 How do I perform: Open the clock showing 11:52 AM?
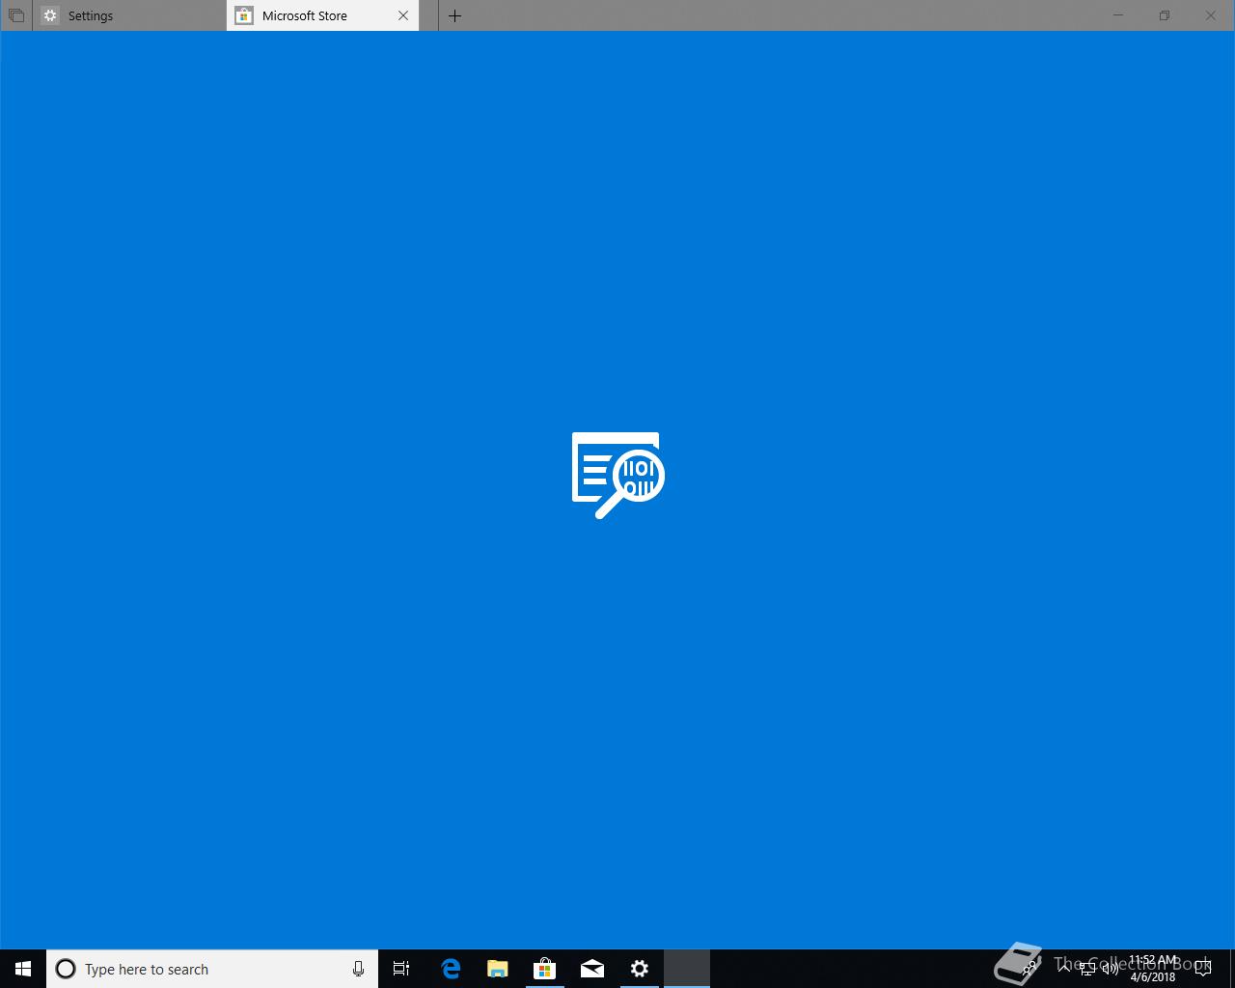pyautogui.click(x=1153, y=969)
